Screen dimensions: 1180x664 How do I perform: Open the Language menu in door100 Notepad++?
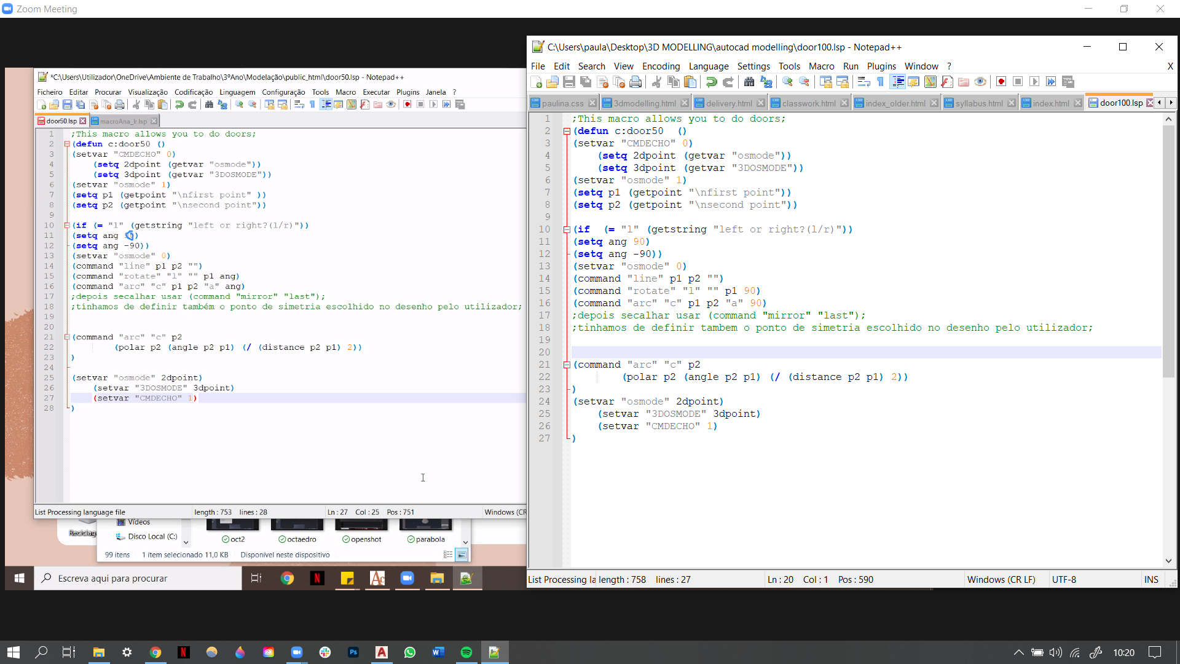click(708, 66)
